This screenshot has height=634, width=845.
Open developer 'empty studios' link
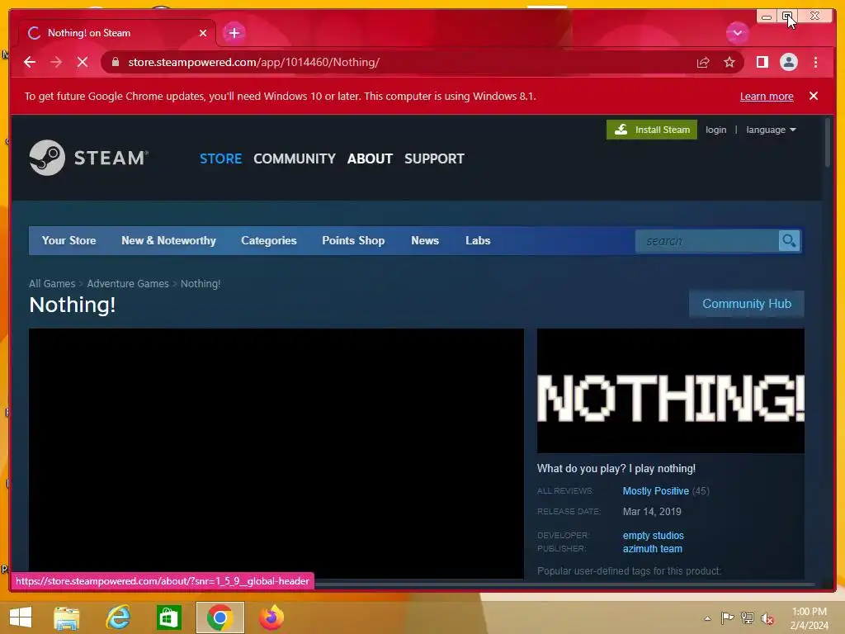[x=654, y=535]
